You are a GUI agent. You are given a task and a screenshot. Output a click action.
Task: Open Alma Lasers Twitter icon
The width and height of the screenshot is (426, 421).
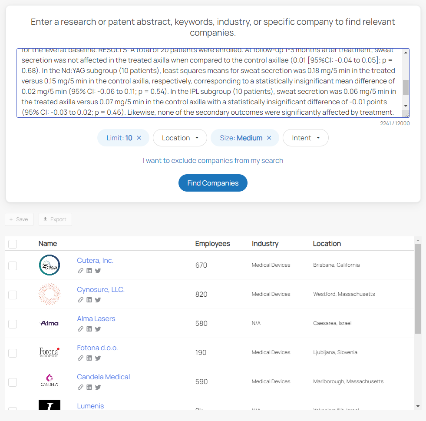pos(98,329)
